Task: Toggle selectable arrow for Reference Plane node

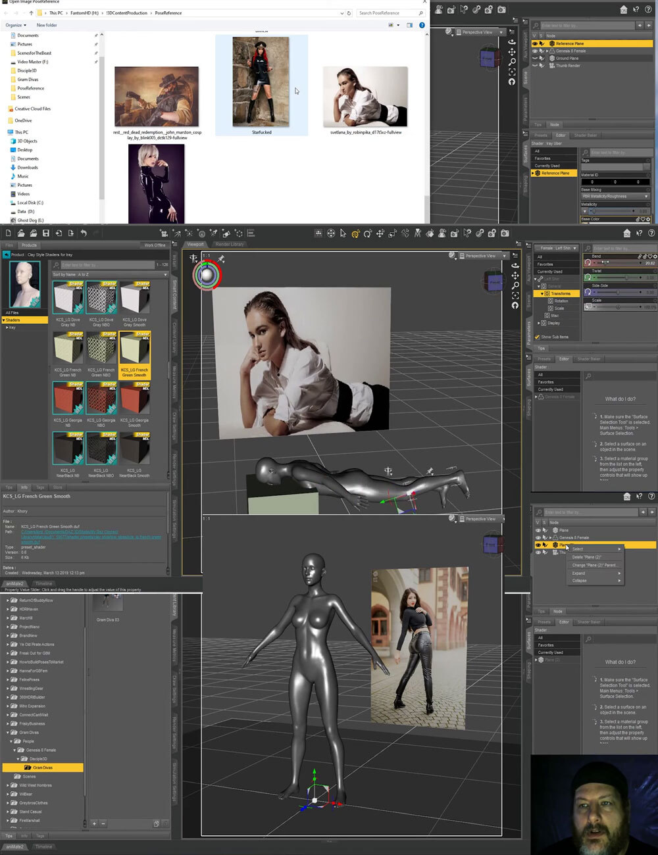Action: click(x=542, y=43)
